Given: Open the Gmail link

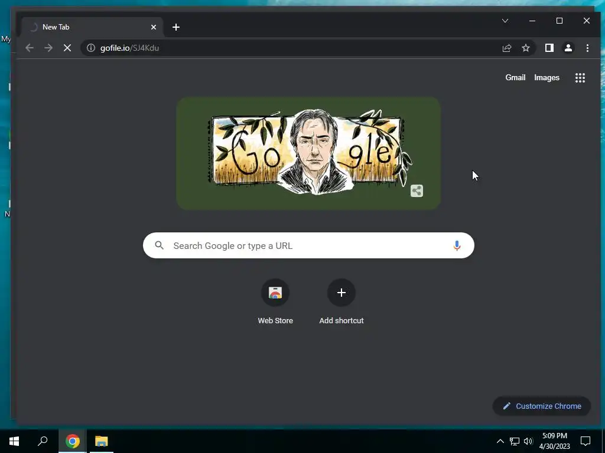Looking at the screenshot, I should 515,77.
